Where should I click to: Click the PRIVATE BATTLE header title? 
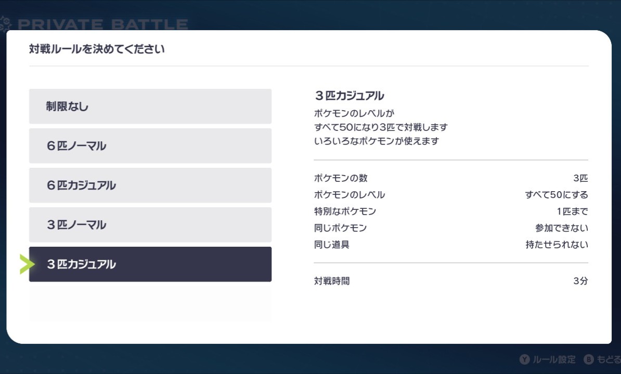[103, 24]
